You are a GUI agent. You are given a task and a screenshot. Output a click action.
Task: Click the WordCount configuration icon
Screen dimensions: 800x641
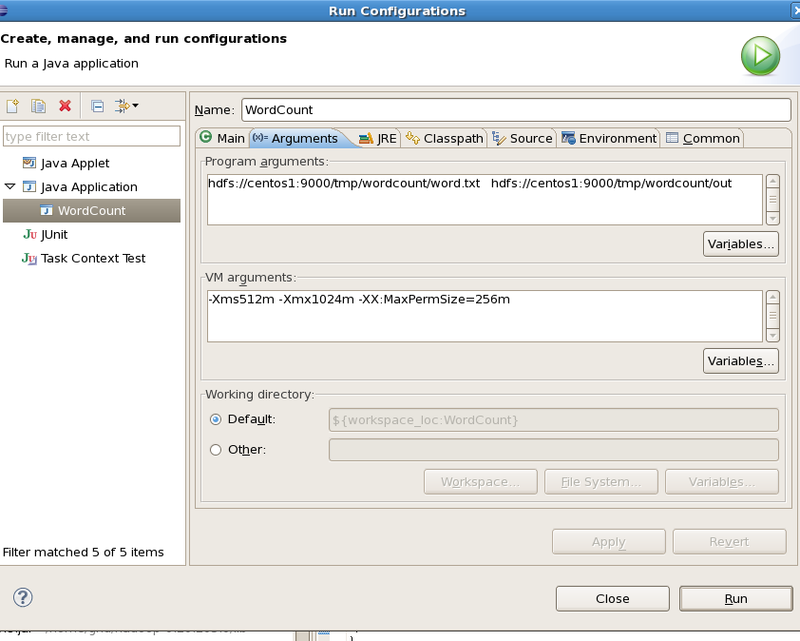[47, 210]
